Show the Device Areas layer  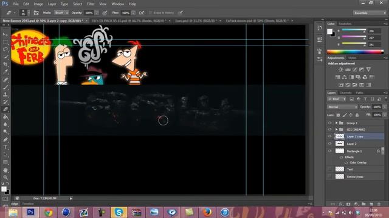(329, 176)
